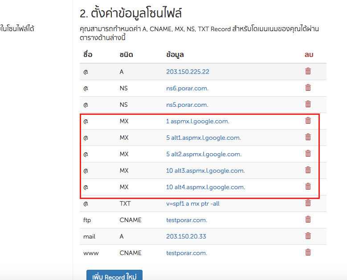Image resolution: width=347 pixels, height=280 pixels.
Task: Delete the alt3.aspmx.l.google.com MX record
Action: [x=308, y=170]
